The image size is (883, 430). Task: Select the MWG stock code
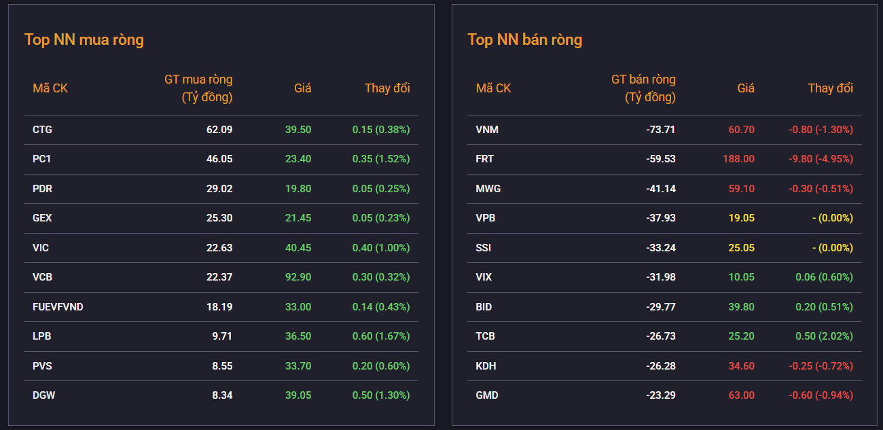[x=488, y=189]
